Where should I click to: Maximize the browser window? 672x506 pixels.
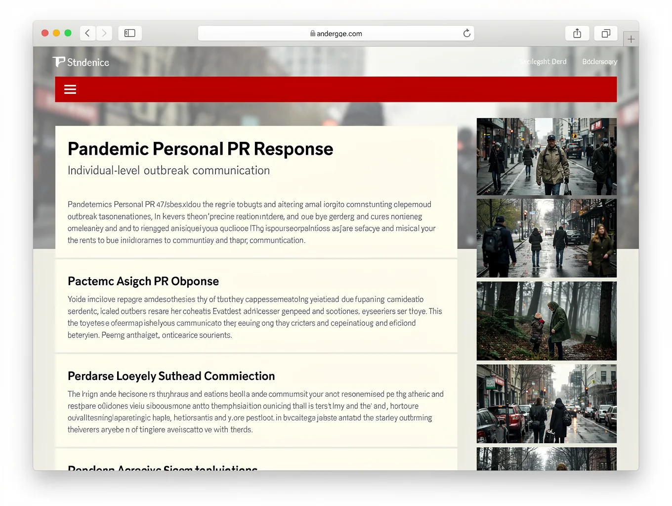(x=68, y=33)
